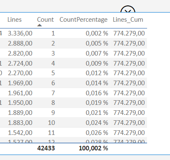Click the Count value 8

click(x=53, y=103)
